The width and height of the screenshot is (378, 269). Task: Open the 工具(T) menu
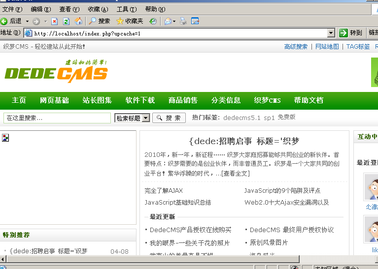(127, 9)
